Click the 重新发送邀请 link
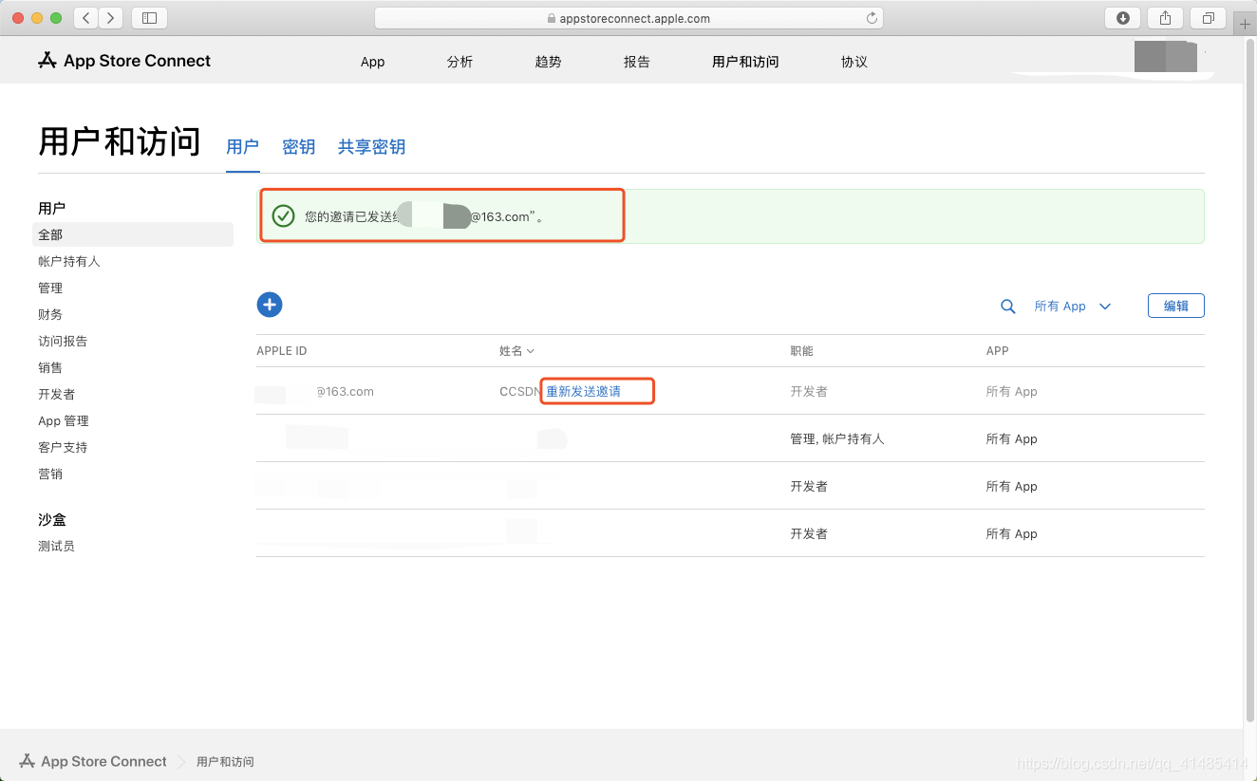 point(583,391)
